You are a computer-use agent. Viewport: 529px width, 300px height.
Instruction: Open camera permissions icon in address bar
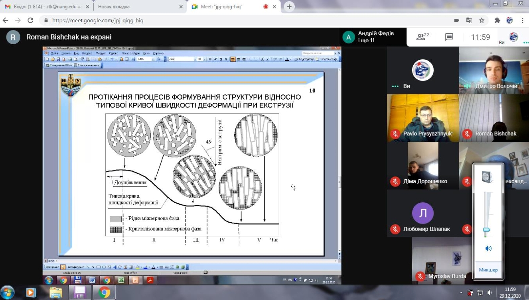pyautogui.click(x=457, y=20)
